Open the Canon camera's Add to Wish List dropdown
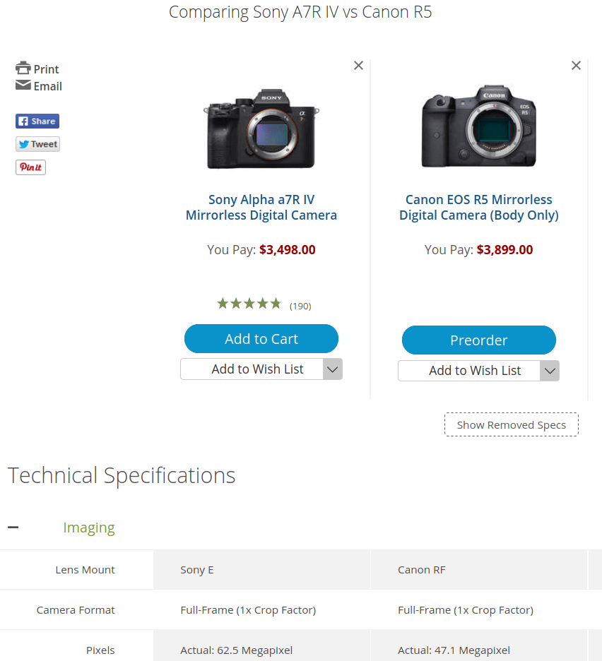Screen dimensions: 602x661 point(550,370)
